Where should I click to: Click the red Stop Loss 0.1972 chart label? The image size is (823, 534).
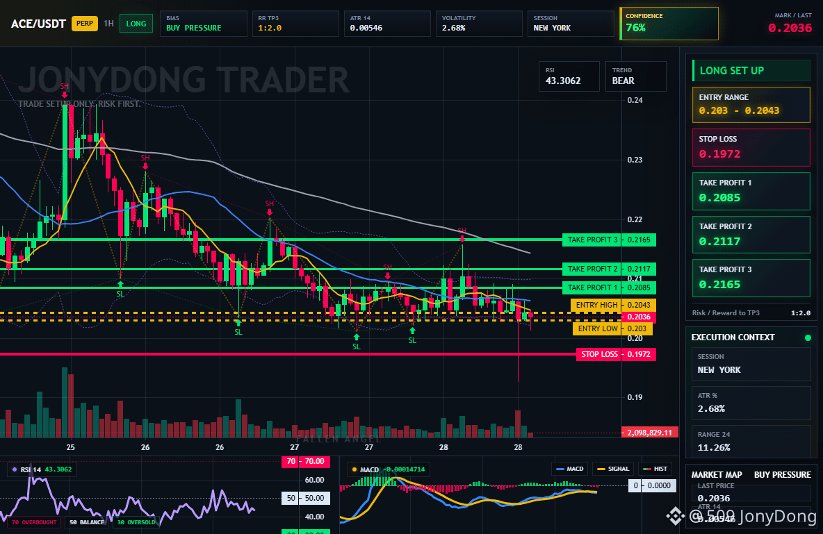[x=616, y=355]
